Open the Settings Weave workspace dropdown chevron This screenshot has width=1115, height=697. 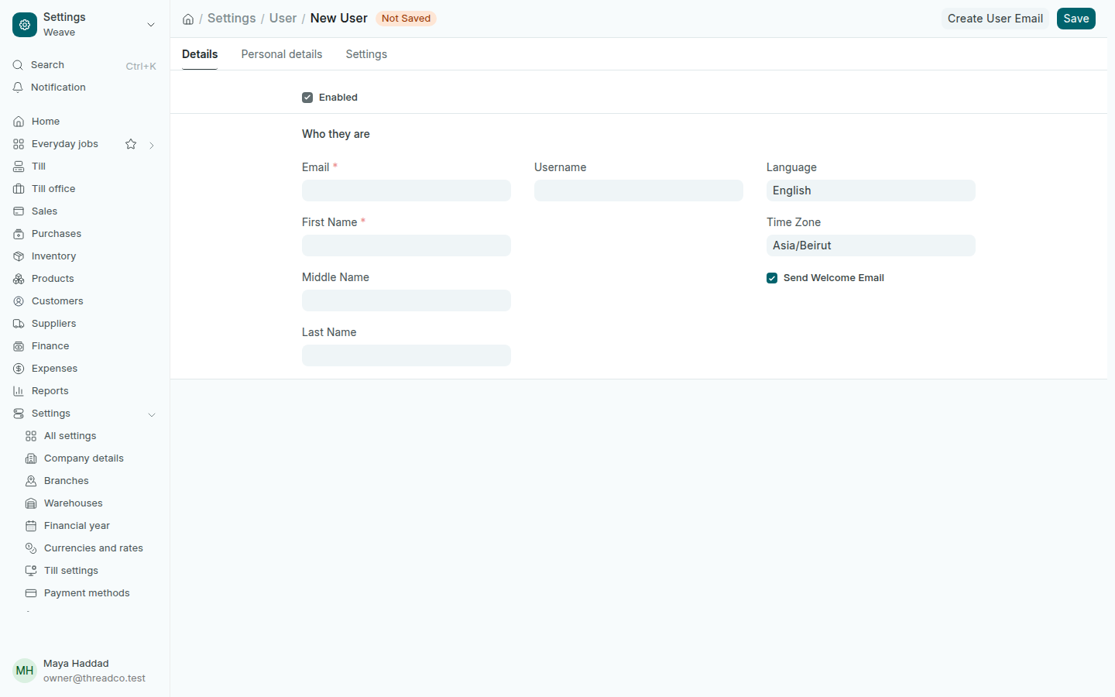151,25
